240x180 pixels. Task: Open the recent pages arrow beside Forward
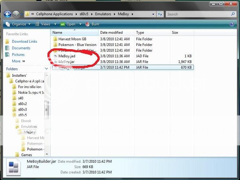[x=22, y=14]
